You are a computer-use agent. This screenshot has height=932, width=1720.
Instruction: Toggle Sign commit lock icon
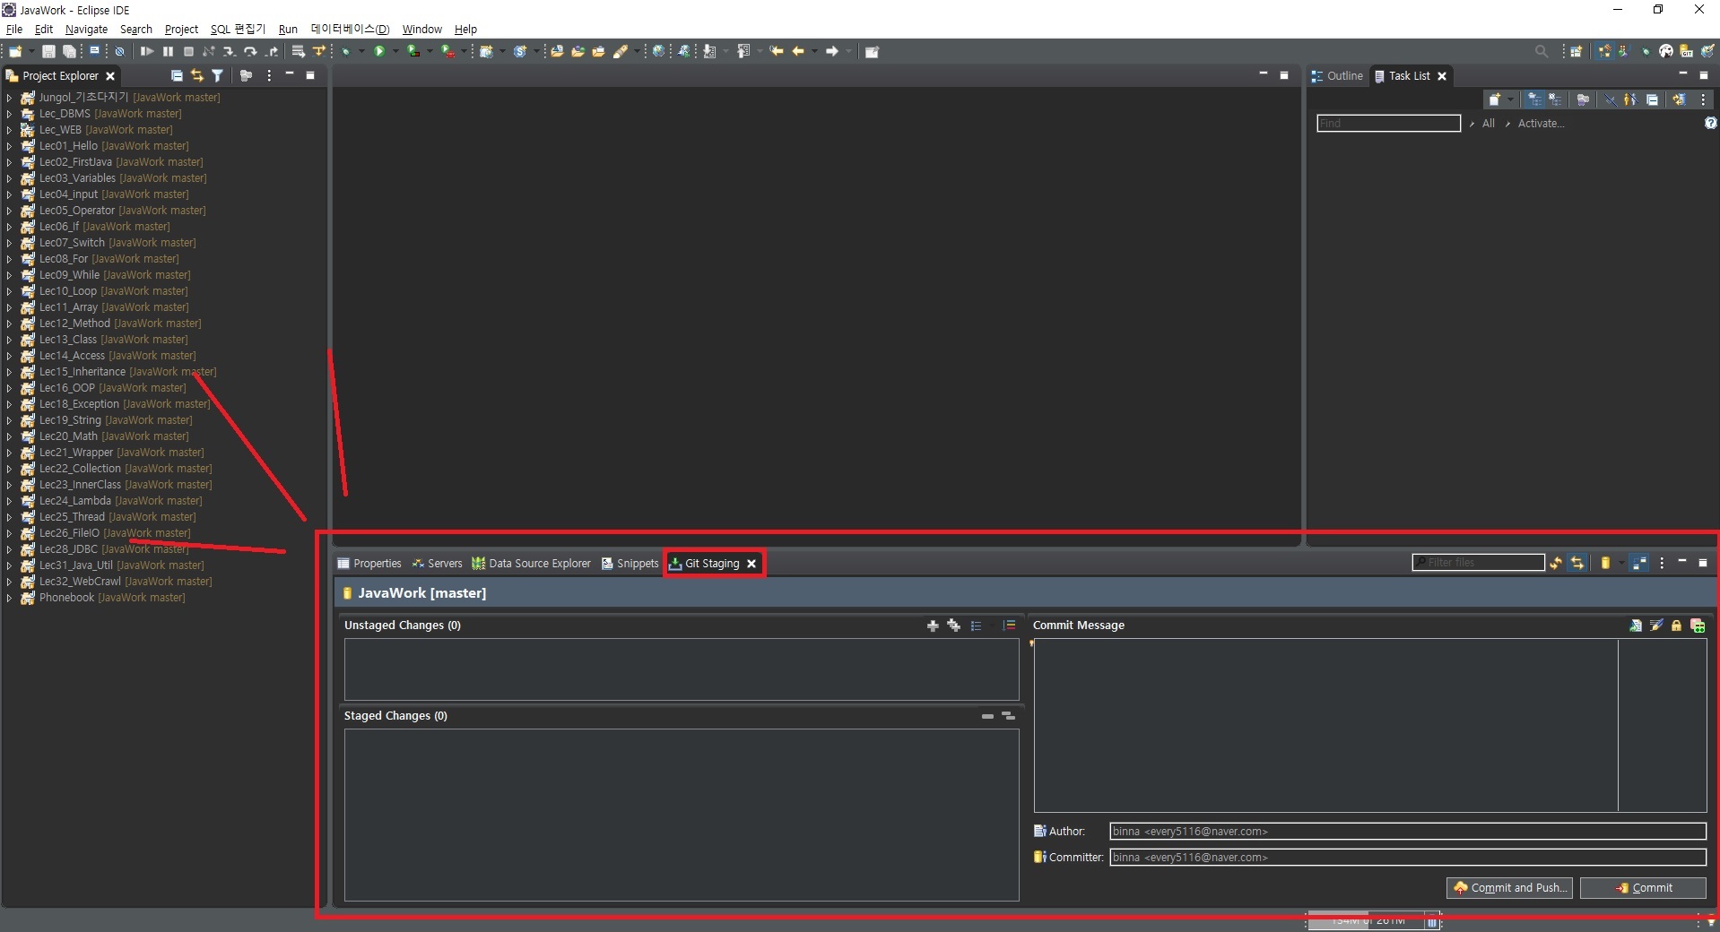pos(1676,626)
